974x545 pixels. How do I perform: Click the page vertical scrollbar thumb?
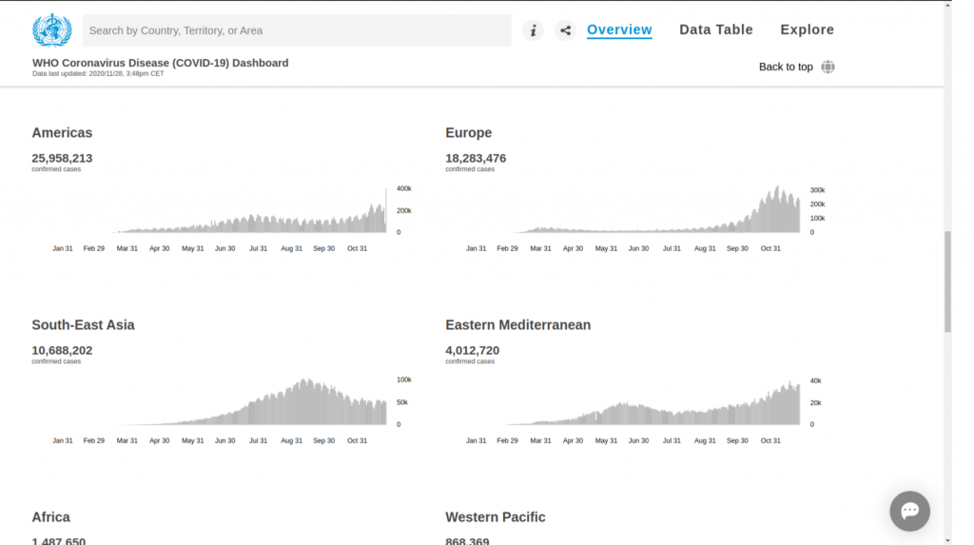[947, 281]
